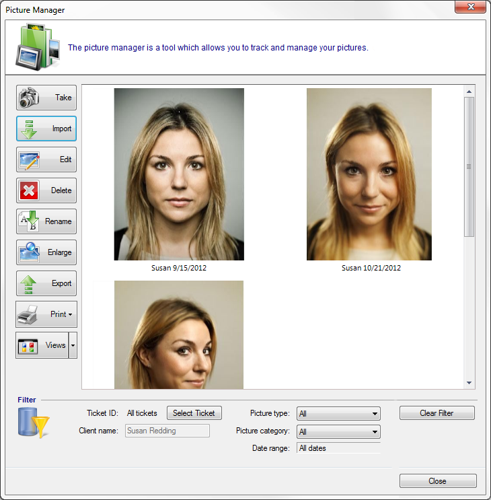Open the Print dropdown button
Screen dimensions: 491x500
point(46,314)
